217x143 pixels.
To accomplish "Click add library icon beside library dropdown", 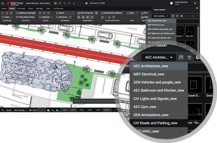I will coord(173,16).
